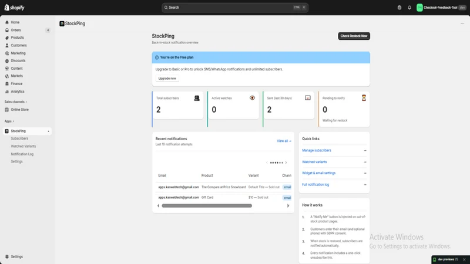Open Widget & email settings link

[318, 173]
